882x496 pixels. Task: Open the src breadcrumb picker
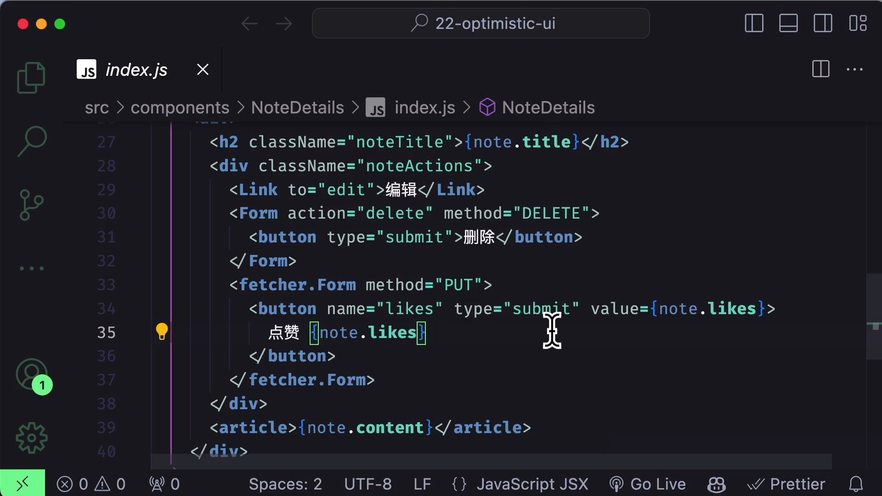pos(96,107)
